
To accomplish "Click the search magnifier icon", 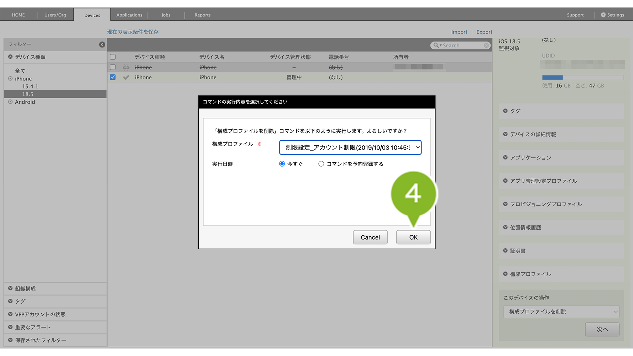I will pyautogui.click(x=436, y=46).
